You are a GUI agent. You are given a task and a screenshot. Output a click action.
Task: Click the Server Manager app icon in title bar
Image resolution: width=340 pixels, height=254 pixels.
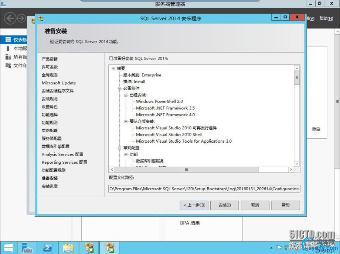coord(3,3)
